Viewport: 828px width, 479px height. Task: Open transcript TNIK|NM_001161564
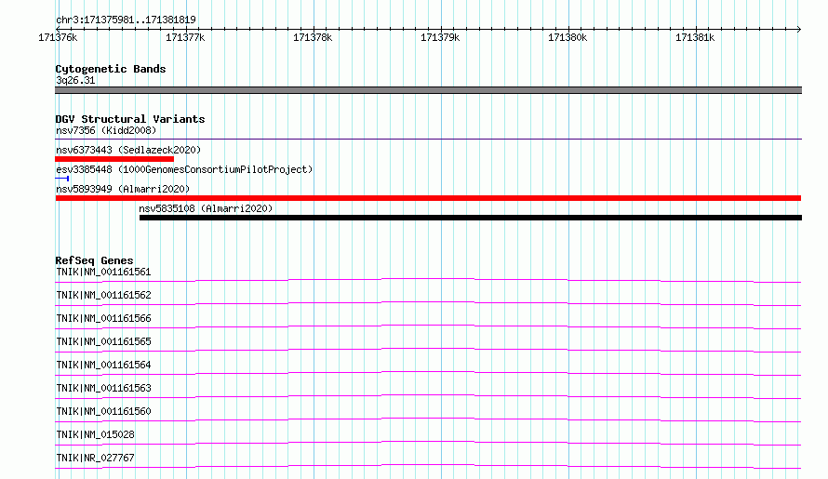point(103,365)
